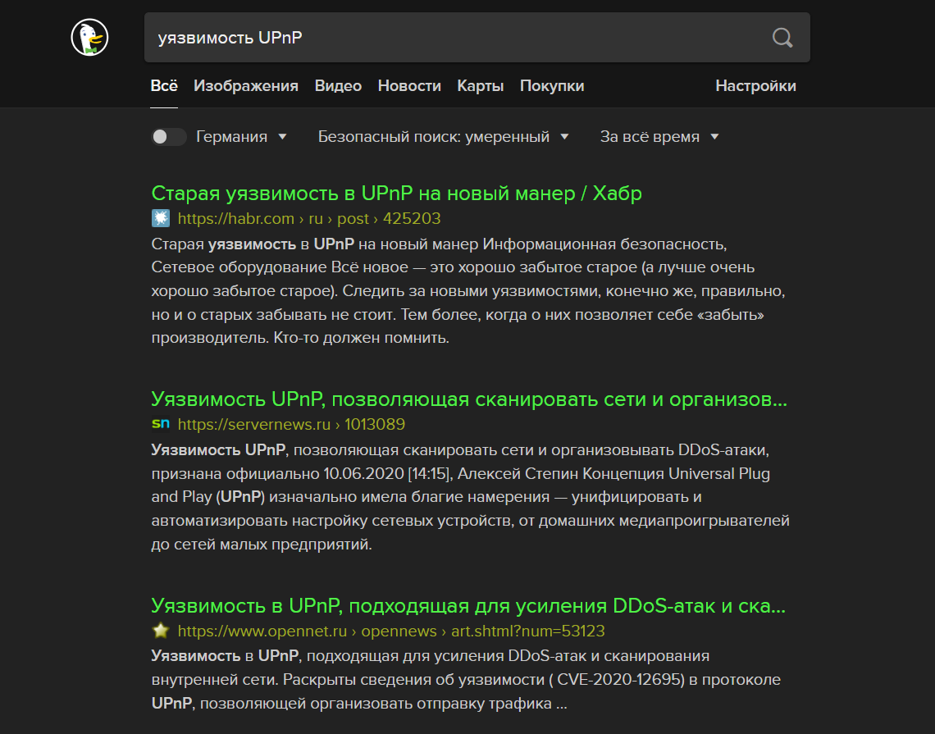935x734 pixels.
Task: Click the DuckDuckGo duck logo
Action: pos(89,38)
